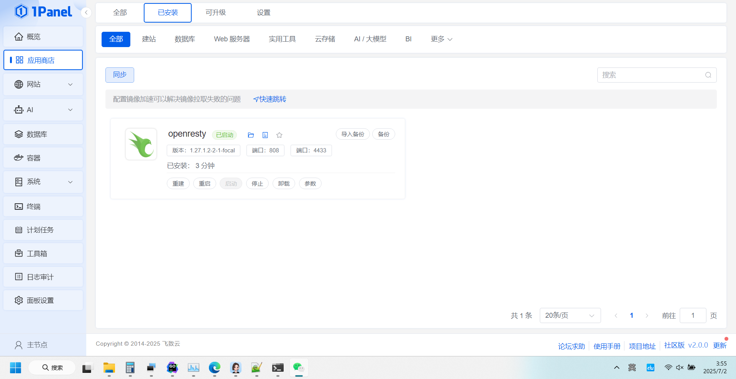
Task: Open the 使用手册 manual link
Action: coord(607,346)
